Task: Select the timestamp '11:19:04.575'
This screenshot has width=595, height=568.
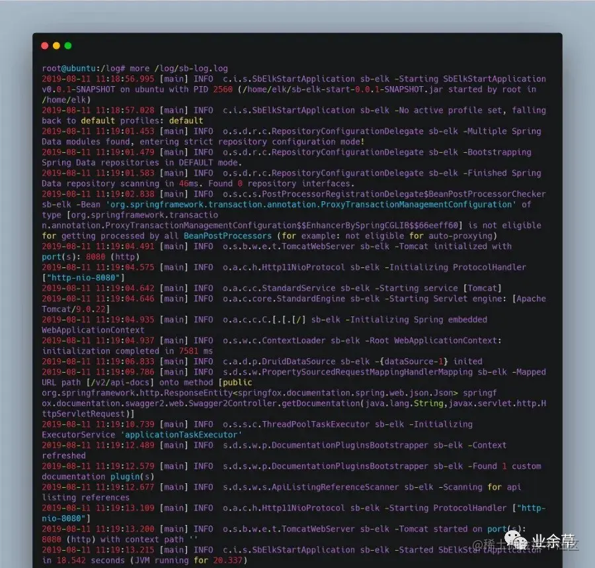Action: click(125, 267)
